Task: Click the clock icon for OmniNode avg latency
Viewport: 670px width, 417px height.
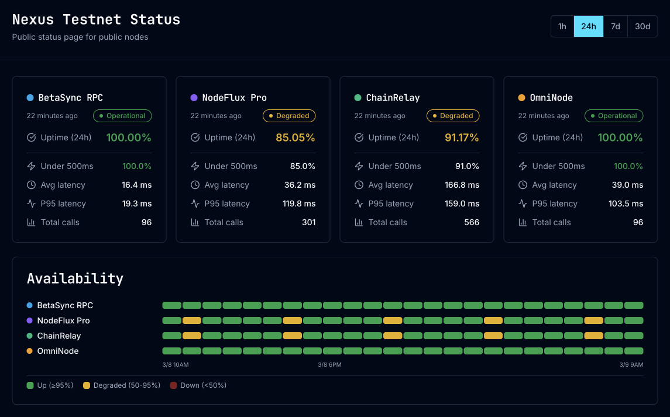Action: tap(523, 185)
